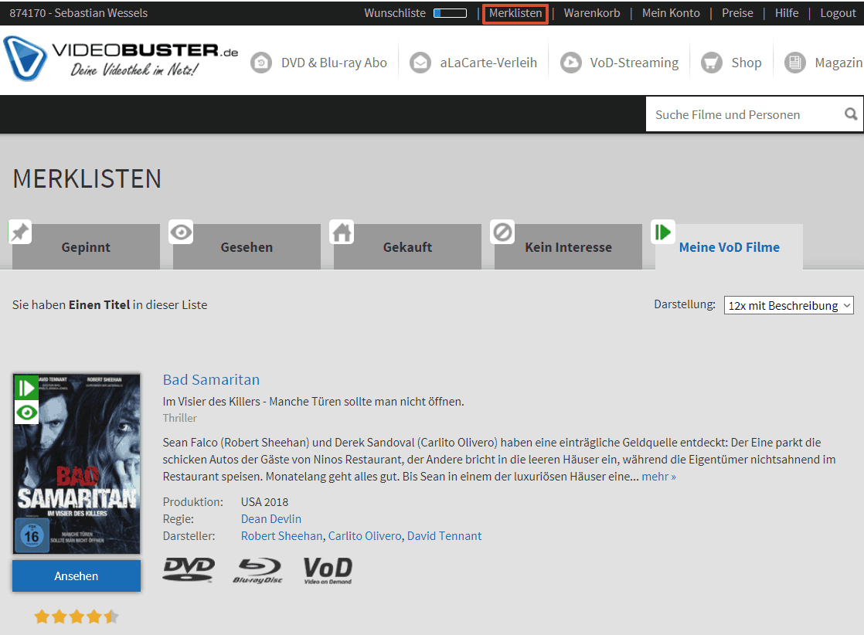Click the aLaCarte-Verleih envelope icon
The width and height of the screenshot is (864, 635).
tap(420, 63)
